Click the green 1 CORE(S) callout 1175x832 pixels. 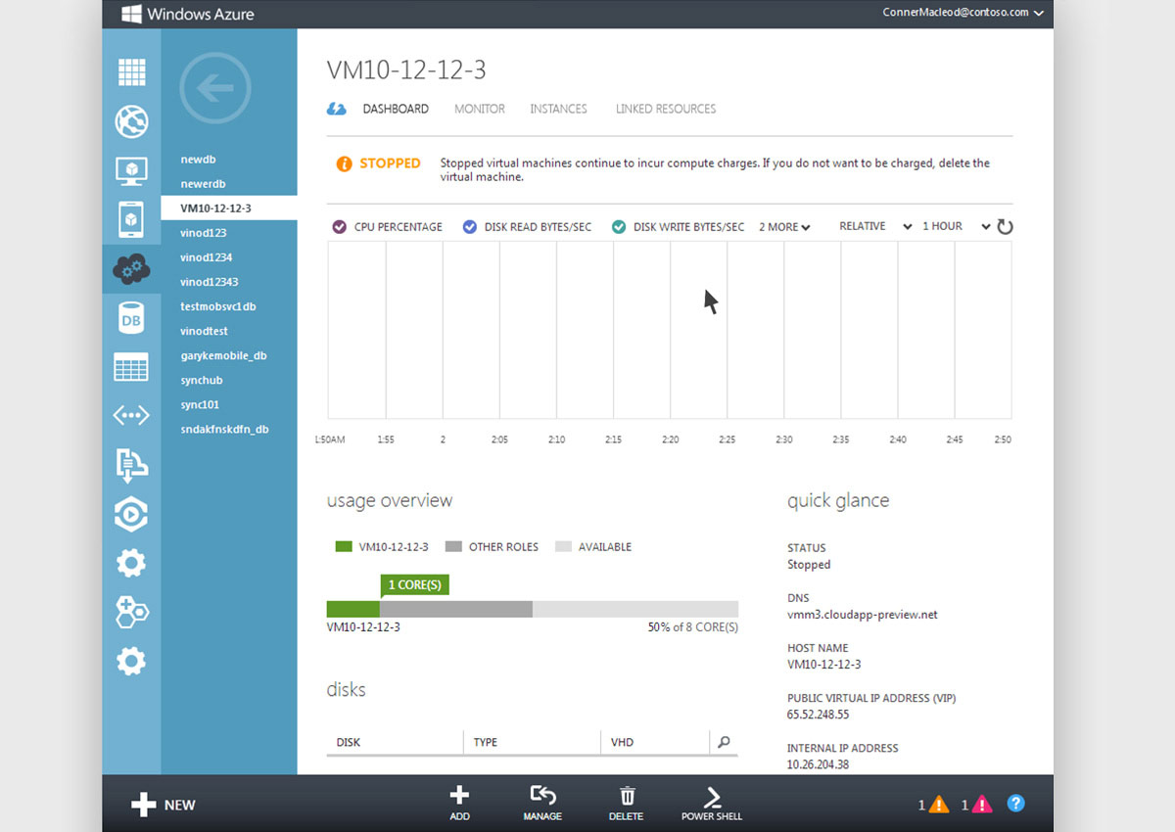[414, 585]
